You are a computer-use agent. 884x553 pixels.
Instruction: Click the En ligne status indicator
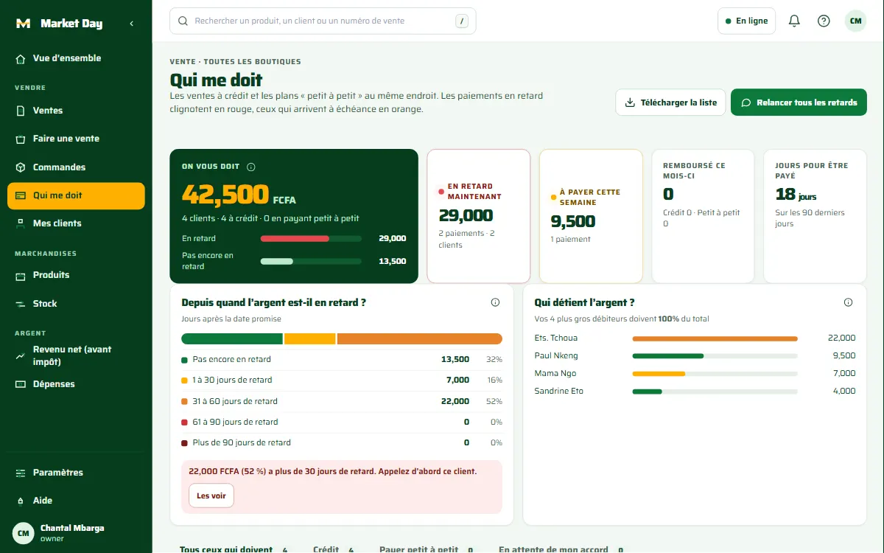click(746, 21)
